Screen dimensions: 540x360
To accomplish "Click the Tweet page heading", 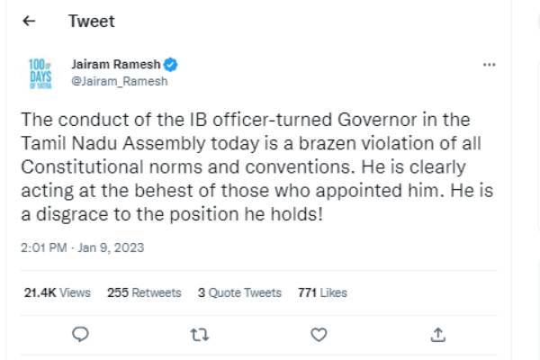I will [92, 21].
